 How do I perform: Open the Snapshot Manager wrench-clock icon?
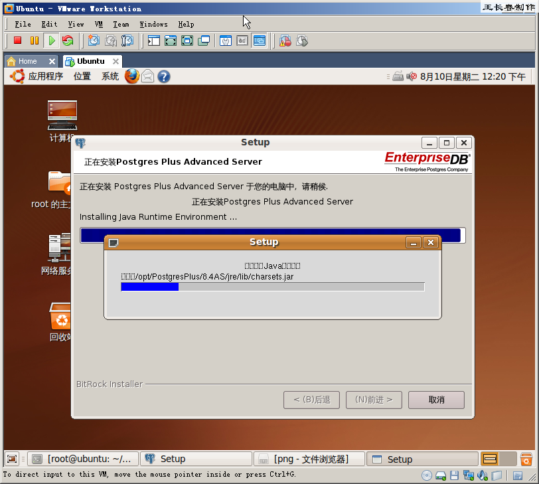coord(127,40)
